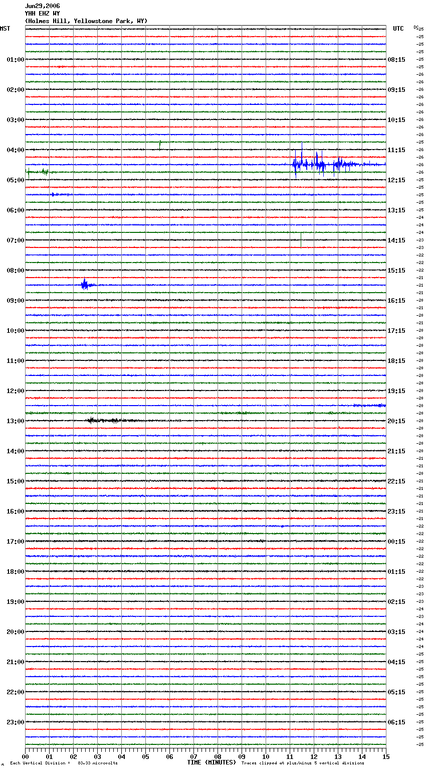Click the 02:15 UTC time label

tap(396, 602)
